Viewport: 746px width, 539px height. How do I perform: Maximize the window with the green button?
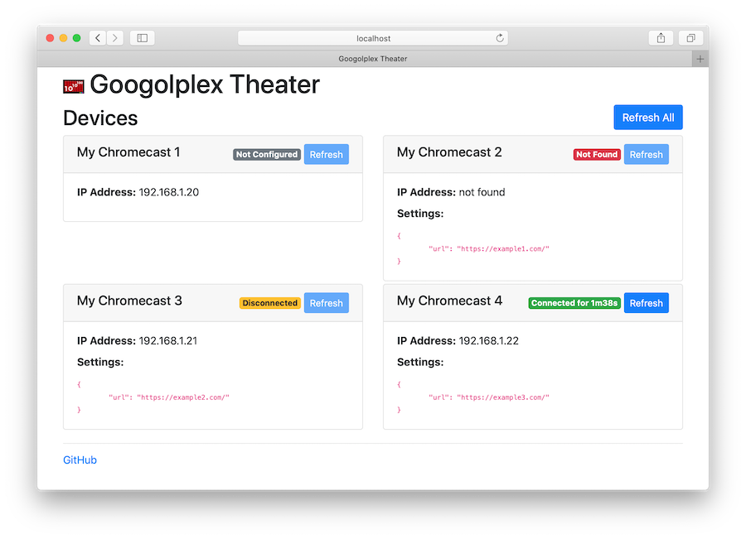[76, 38]
